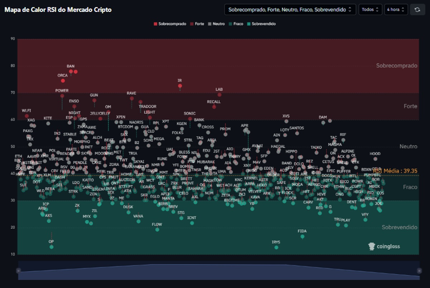430x288 pixels.
Task: Click the Sobrecomprado zone label
Action: (397, 65)
